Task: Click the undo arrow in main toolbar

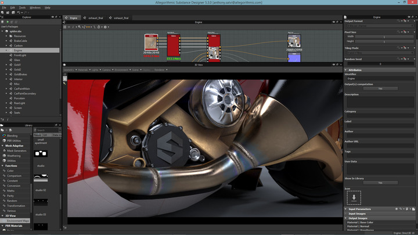Action: click(x=19, y=13)
